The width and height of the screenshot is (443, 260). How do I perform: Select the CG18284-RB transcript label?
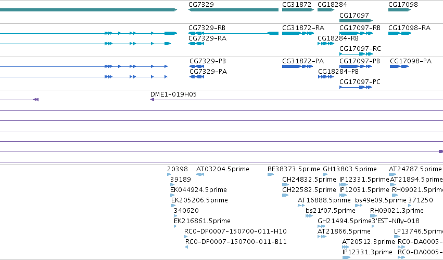[x=338, y=38]
